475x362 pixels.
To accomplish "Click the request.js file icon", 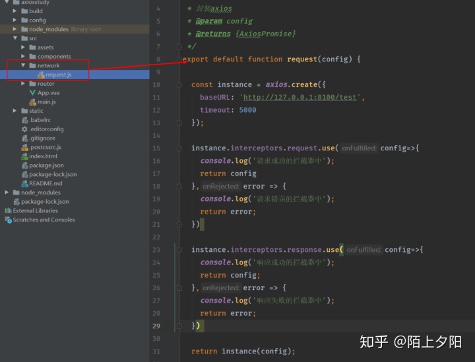I will [41, 75].
